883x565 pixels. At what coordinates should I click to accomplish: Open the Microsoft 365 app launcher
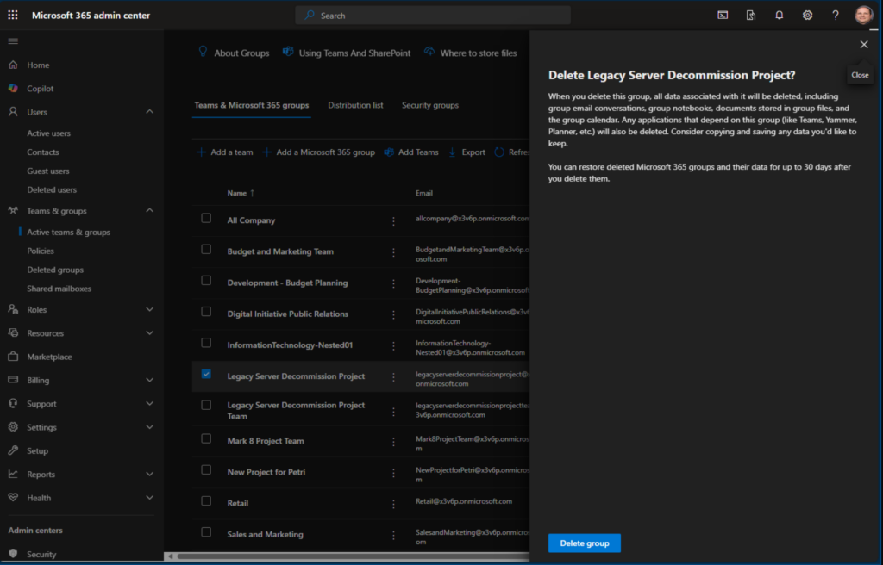[12, 15]
